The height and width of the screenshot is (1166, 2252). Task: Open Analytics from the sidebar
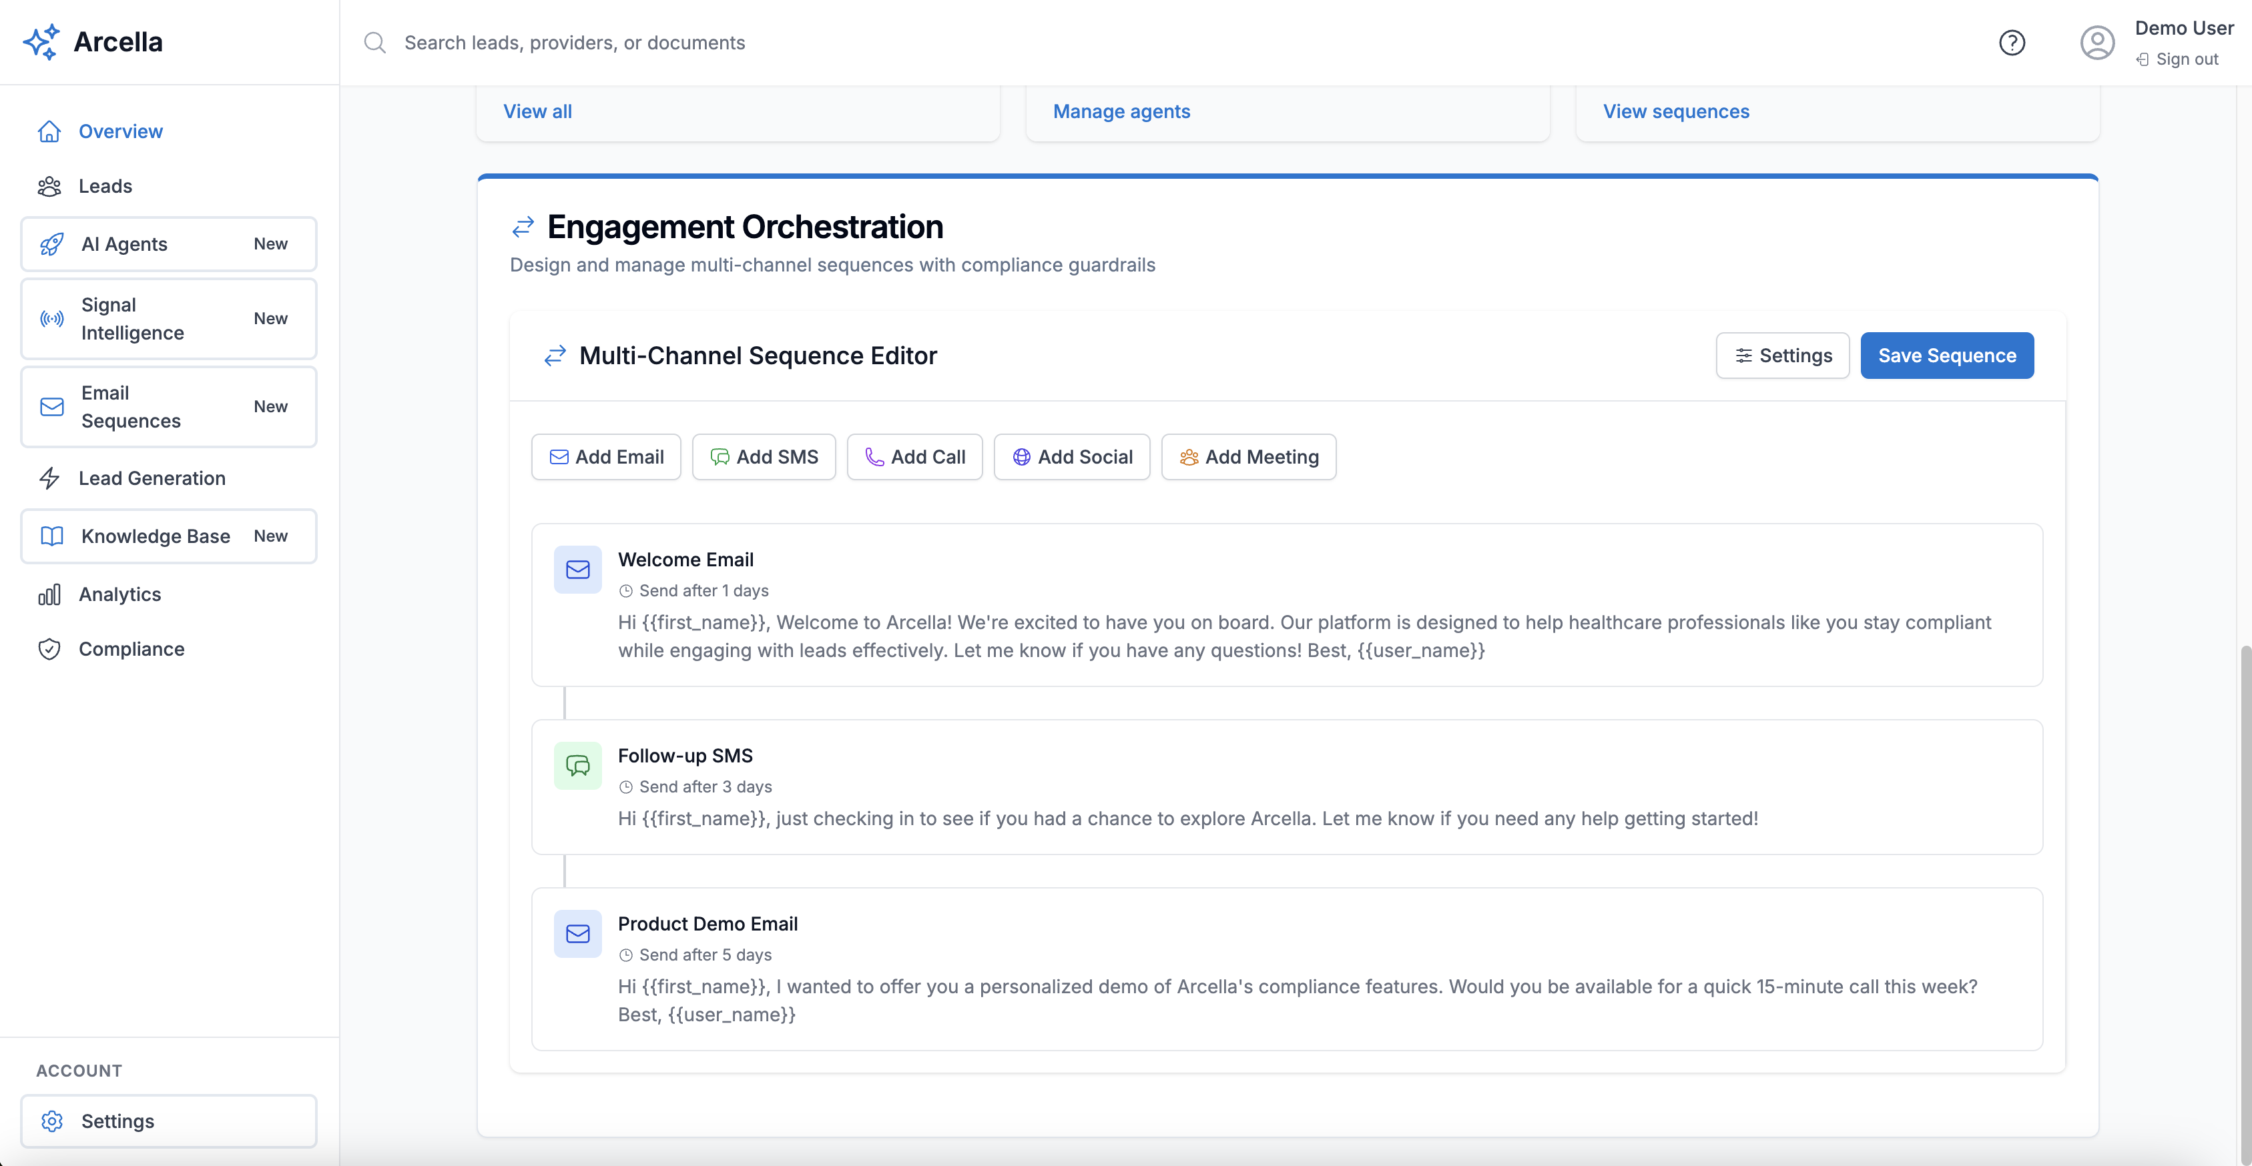(x=119, y=594)
